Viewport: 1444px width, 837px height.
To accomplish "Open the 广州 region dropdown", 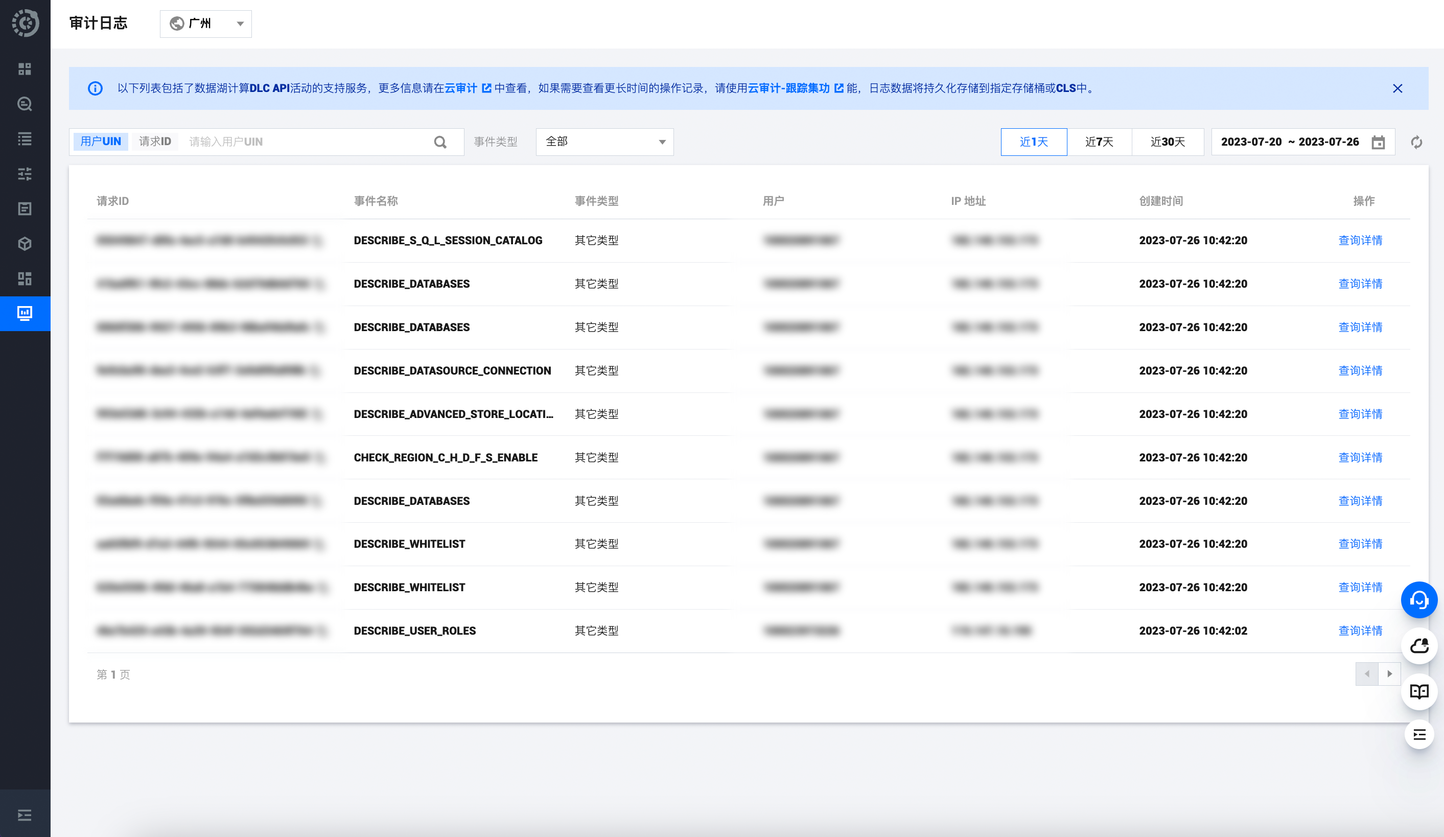I will (x=205, y=24).
